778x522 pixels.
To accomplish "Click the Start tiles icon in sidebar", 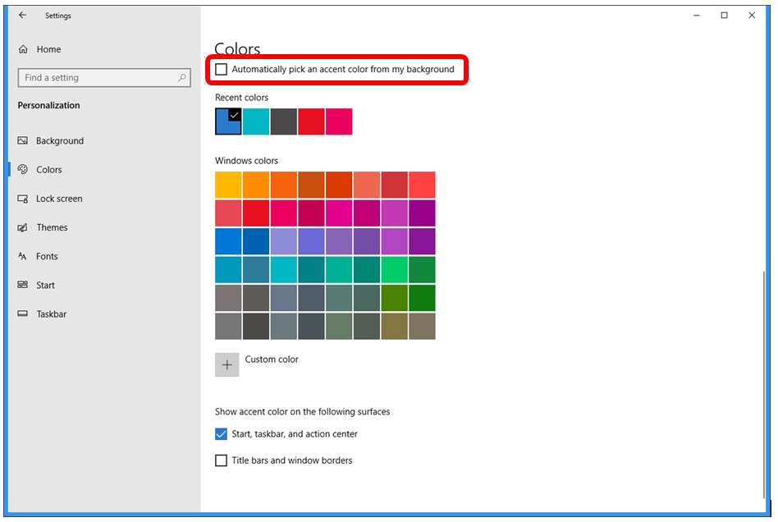I will tap(23, 285).
